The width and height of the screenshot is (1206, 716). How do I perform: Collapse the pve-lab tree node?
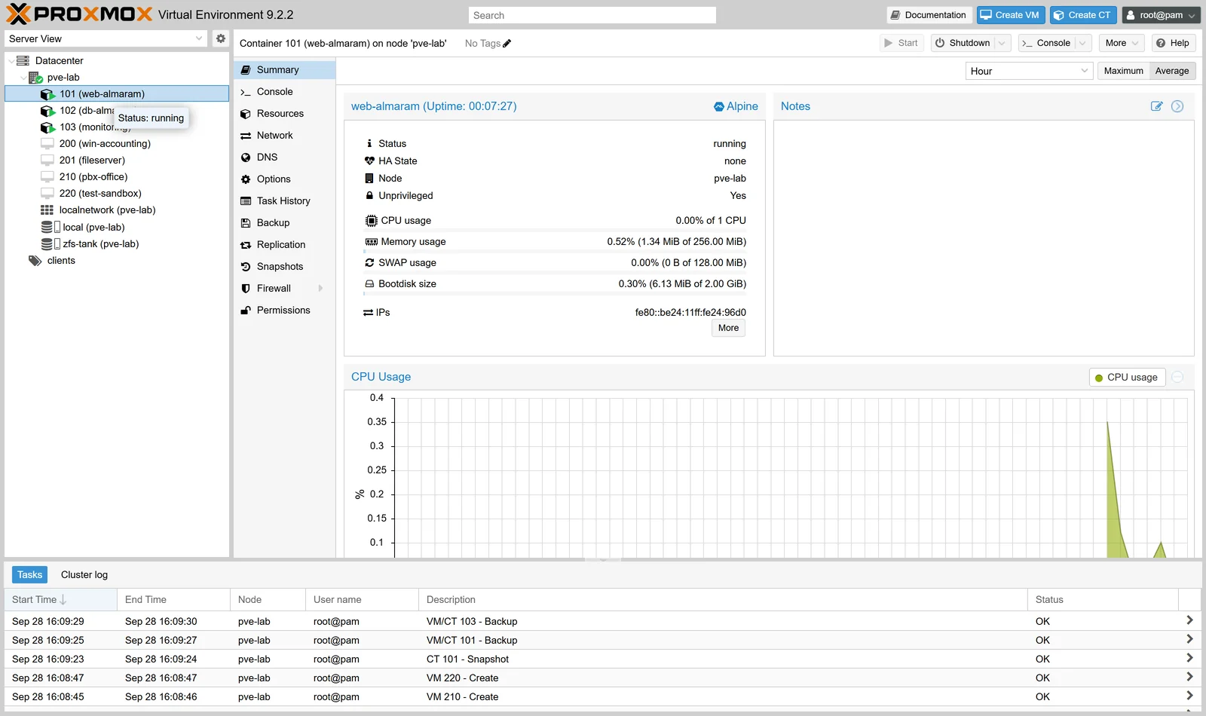23,78
